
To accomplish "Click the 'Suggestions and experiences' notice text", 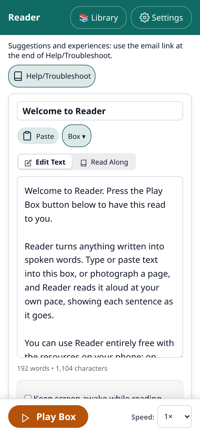I will click(96, 50).
